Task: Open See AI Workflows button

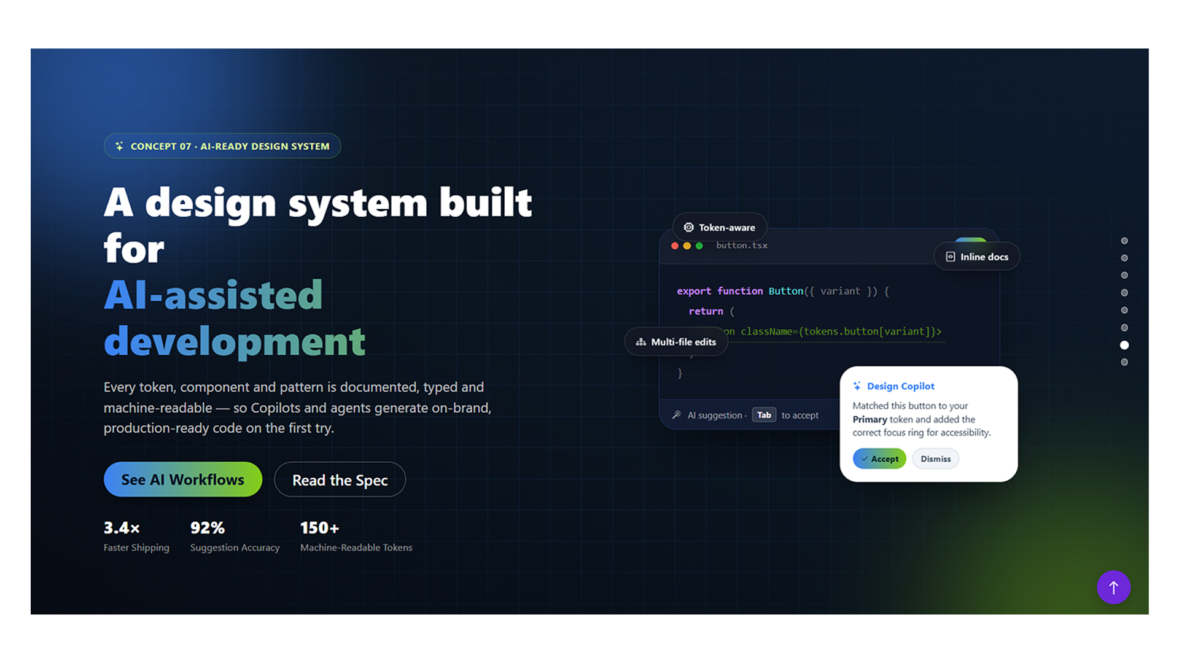Action: tap(183, 479)
